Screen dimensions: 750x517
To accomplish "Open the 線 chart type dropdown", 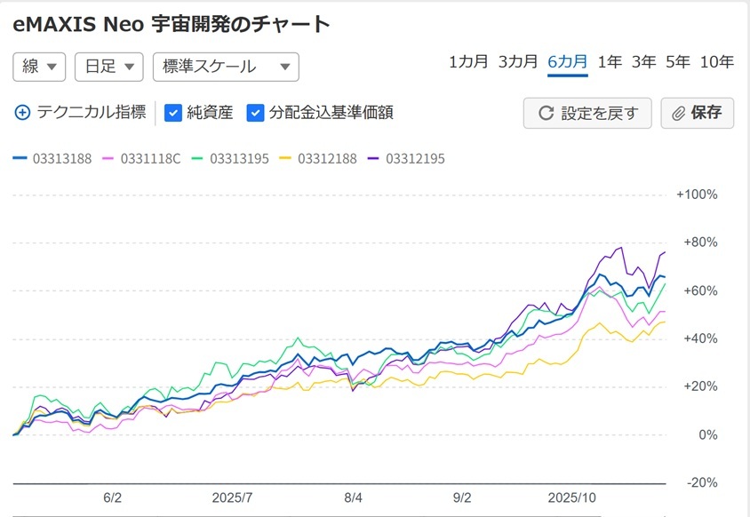I will click(x=40, y=67).
